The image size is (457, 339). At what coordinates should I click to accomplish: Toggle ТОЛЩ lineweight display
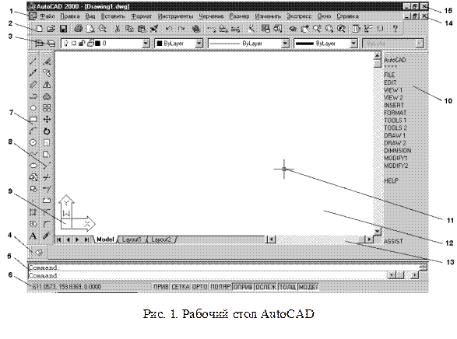[287, 287]
